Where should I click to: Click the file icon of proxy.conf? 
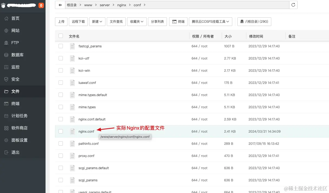72,156
